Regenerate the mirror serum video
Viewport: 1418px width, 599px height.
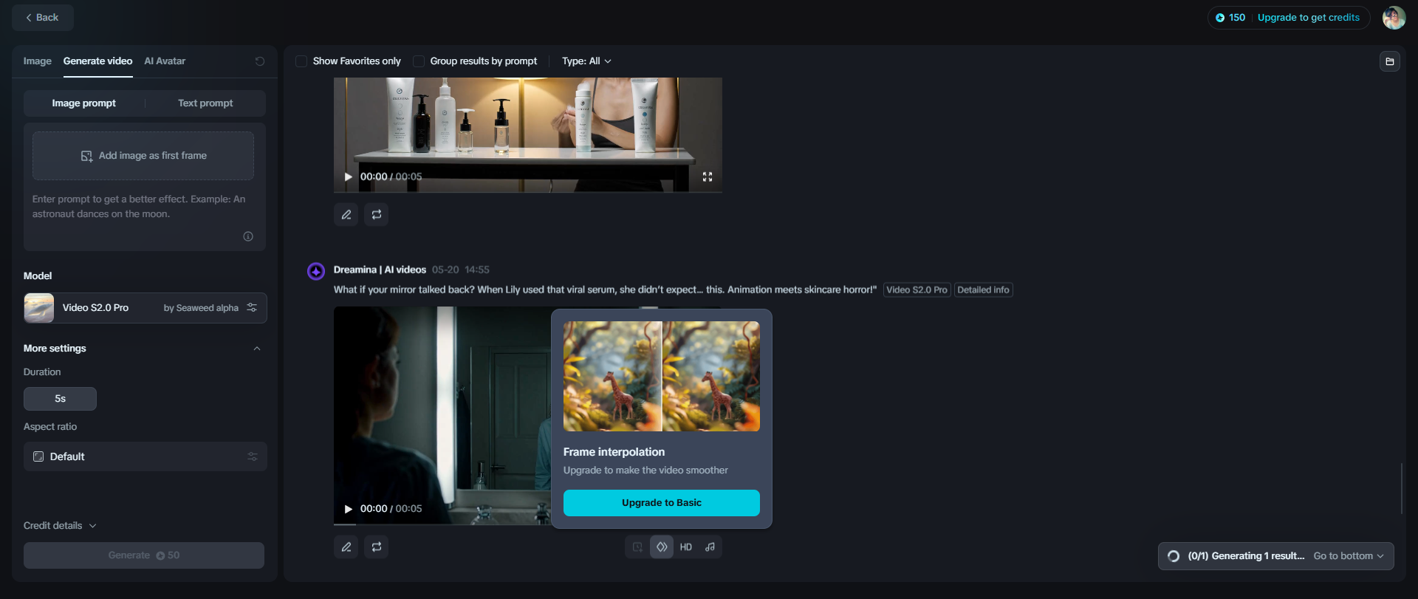(377, 547)
